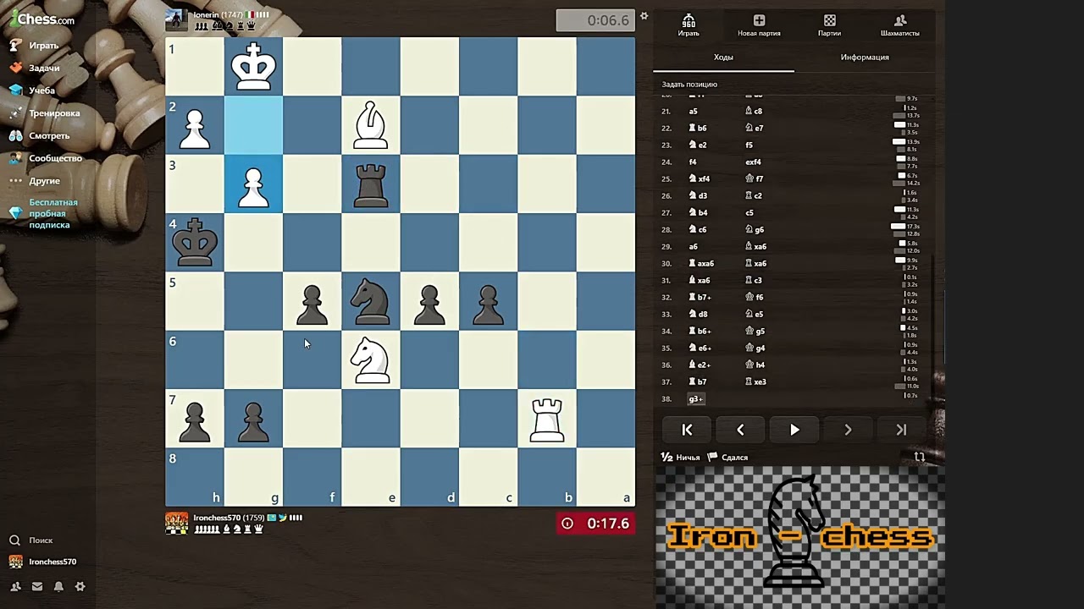Open the Ironchess570 profile link in sidebar
This screenshot has width=1084, height=609.
coord(43,562)
